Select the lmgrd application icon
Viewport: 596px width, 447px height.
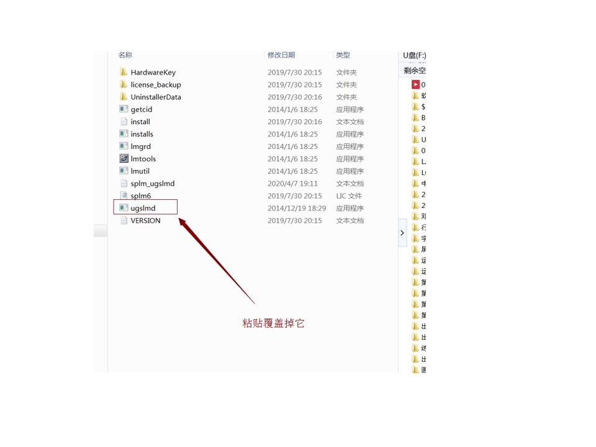tap(124, 146)
